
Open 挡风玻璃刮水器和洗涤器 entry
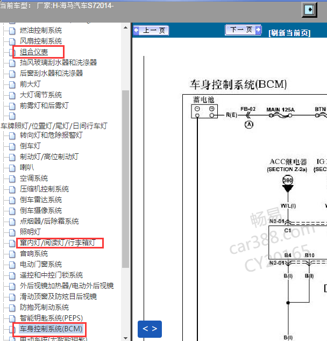[x=58, y=62]
